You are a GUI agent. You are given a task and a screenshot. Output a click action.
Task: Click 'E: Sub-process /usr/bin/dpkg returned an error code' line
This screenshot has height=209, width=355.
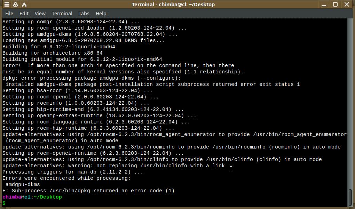point(88,191)
